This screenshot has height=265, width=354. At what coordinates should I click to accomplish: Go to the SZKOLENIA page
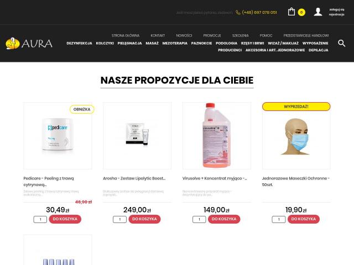click(240, 35)
